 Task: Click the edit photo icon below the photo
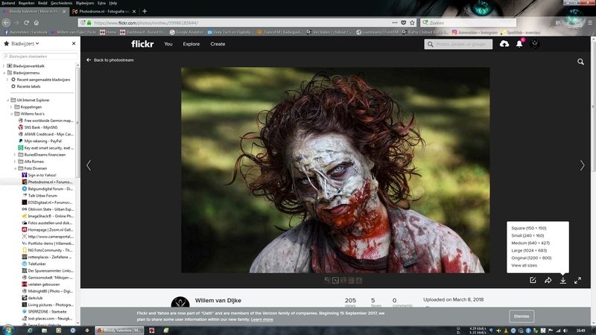coord(533,281)
